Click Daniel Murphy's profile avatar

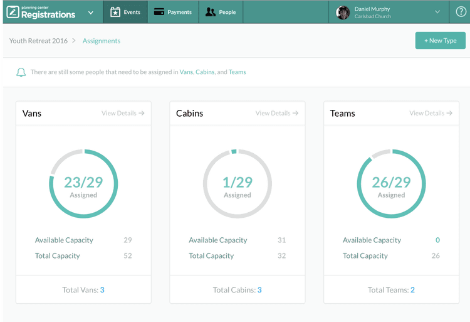coord(343,13)
